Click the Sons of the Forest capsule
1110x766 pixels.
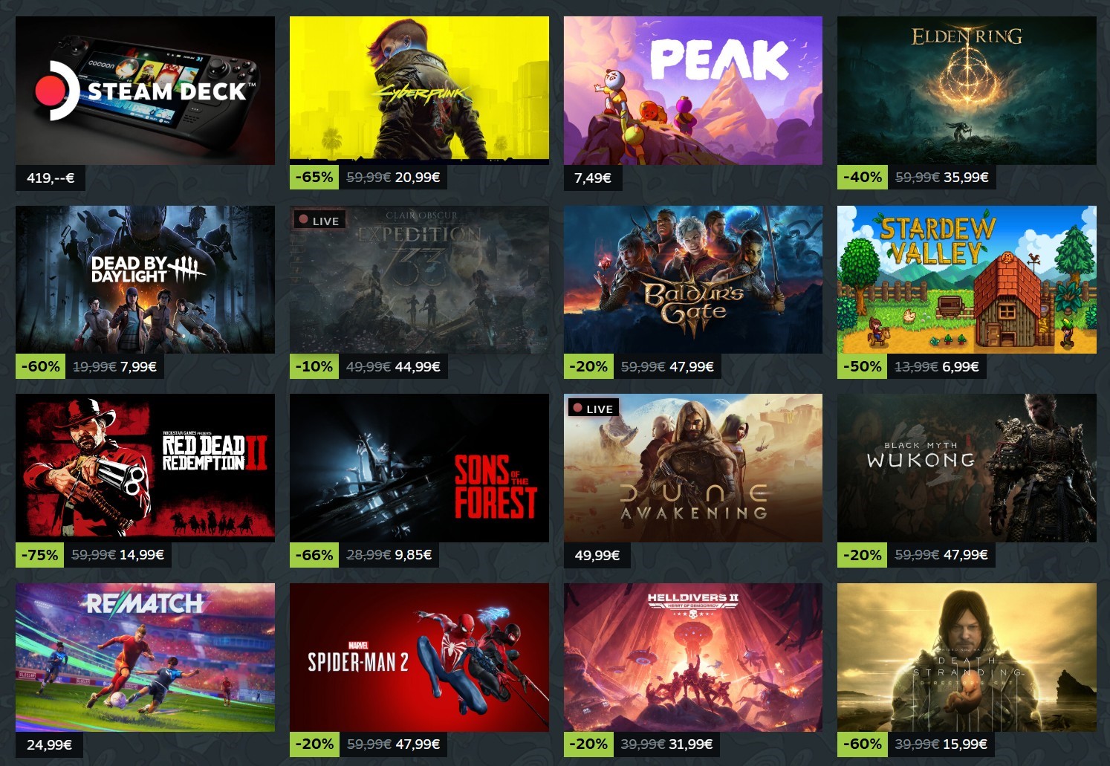pos(419,468)
